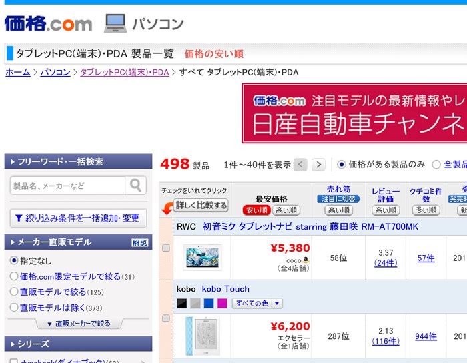Screen dimensions: 467x363
Task: Select pink kobo Touch color swatch
Action: coord(222,304)
